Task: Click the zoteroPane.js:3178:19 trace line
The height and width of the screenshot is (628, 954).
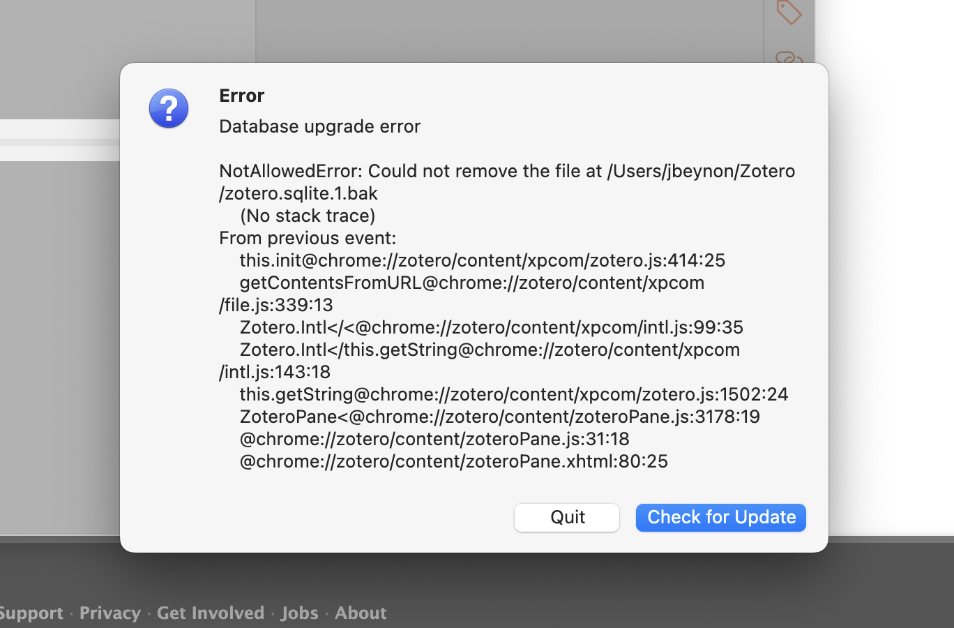Action: point(500,417)
